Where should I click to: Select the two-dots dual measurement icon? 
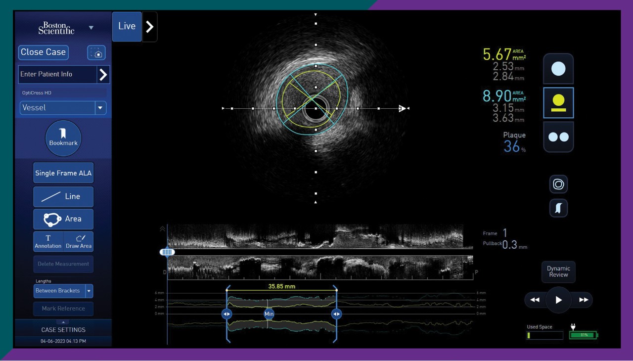click(x=558, y=136)
